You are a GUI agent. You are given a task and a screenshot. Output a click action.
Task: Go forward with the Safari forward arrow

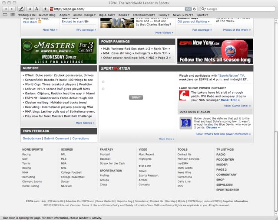tap(12, 9)
